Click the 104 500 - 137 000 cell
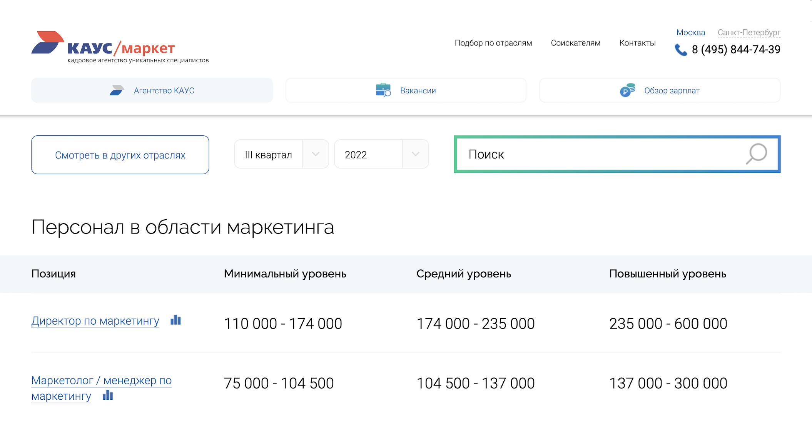Viewport: 812px width, 437px height. pyautogui.click(x=476, y=383)
